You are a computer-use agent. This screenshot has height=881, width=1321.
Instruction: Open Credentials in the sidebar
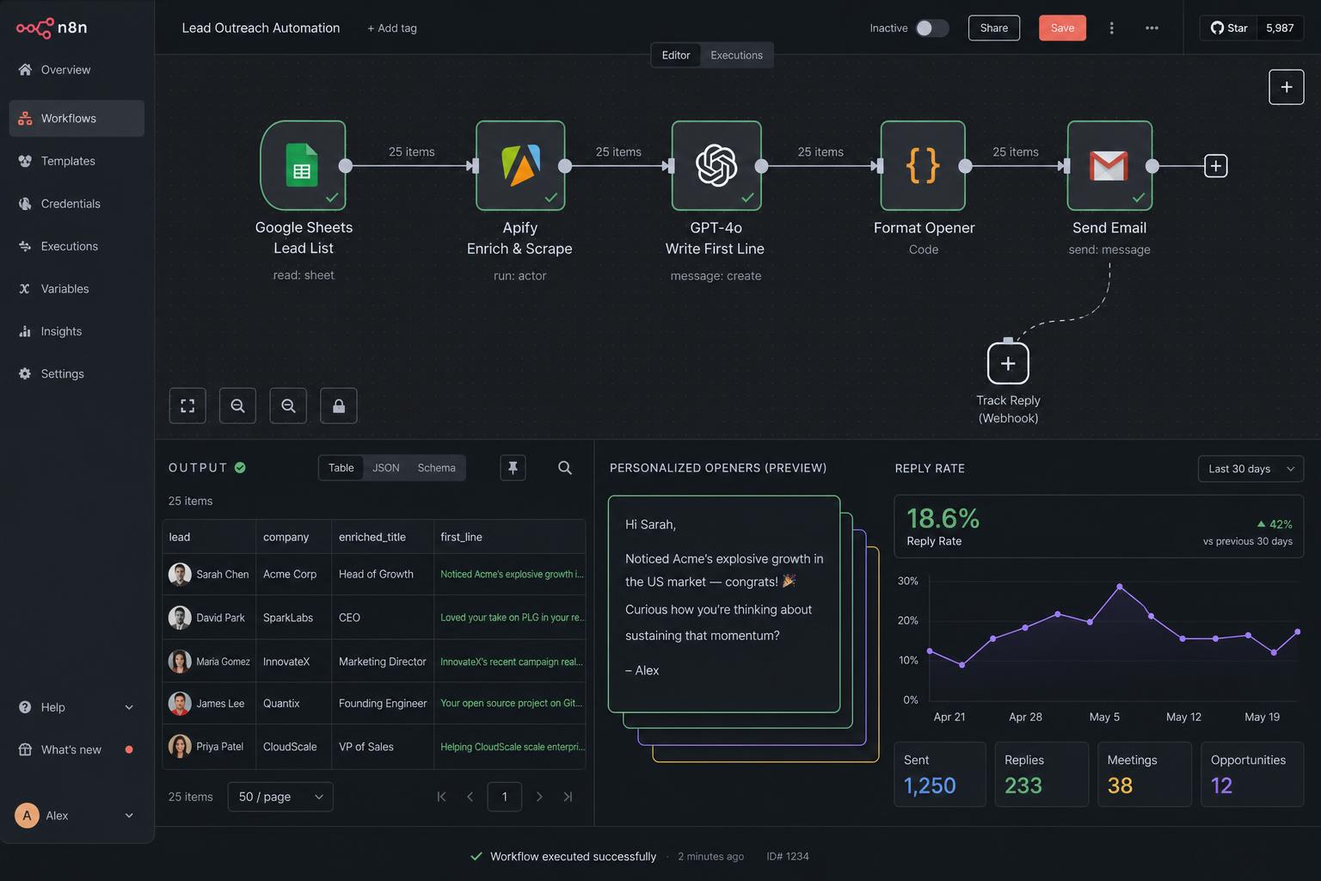click(x=77, y=204)
